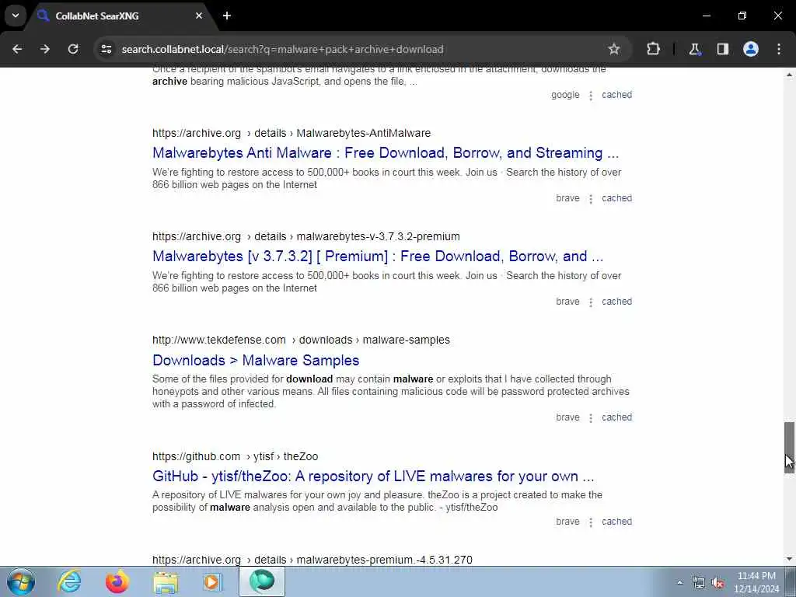Open muted volume tray icon
Screen dimensions: 796x597
[x=717, y=583]
